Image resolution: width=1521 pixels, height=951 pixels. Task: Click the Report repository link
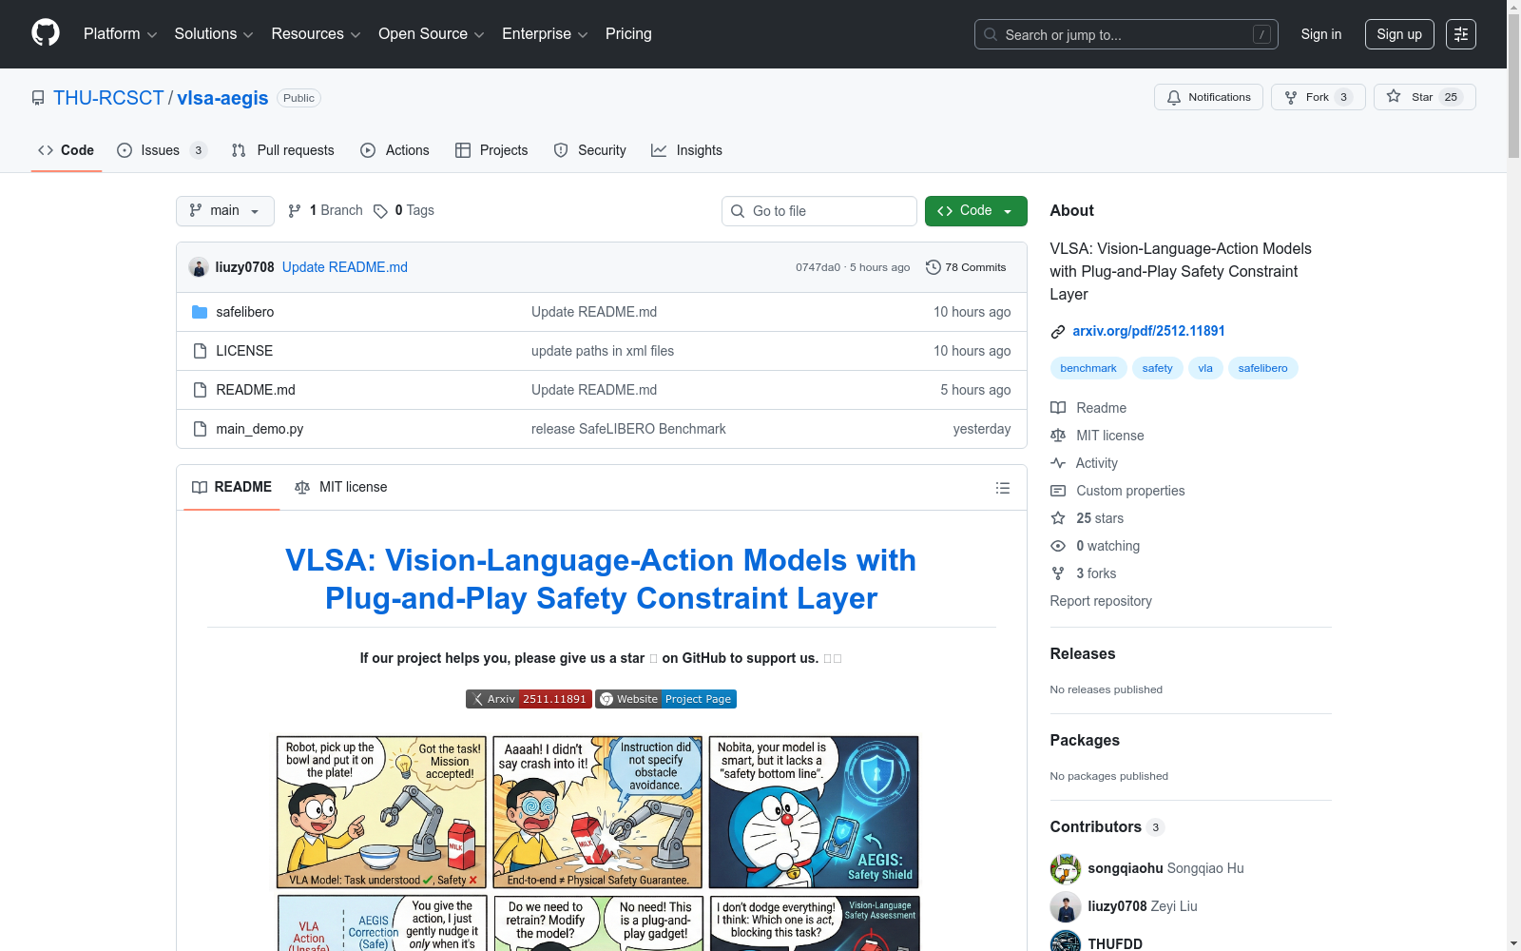(1101, 601)
